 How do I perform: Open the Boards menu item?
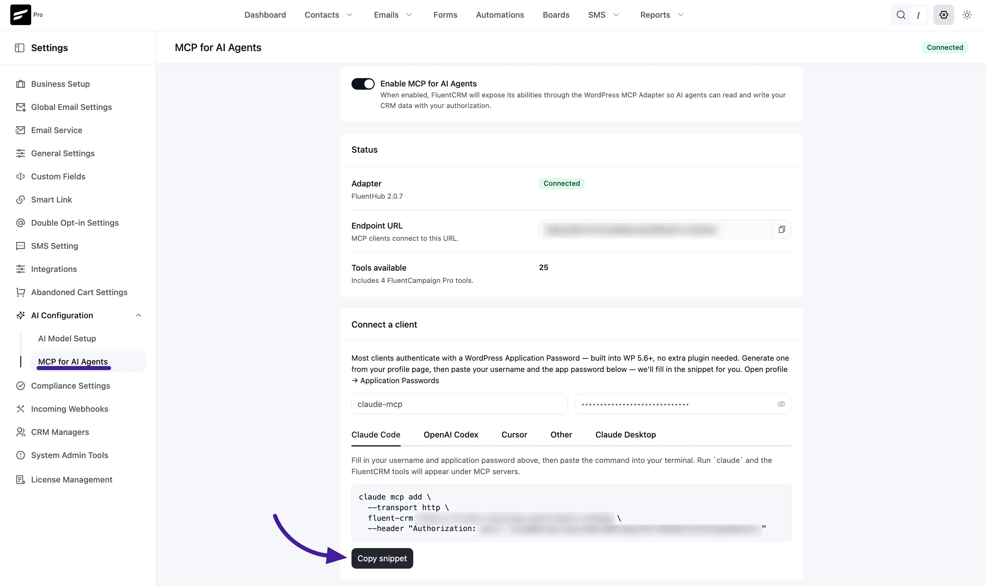[556, 15]
